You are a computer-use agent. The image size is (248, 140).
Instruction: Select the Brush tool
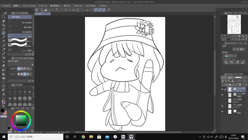pyautogui.click(x=4, y=54)
